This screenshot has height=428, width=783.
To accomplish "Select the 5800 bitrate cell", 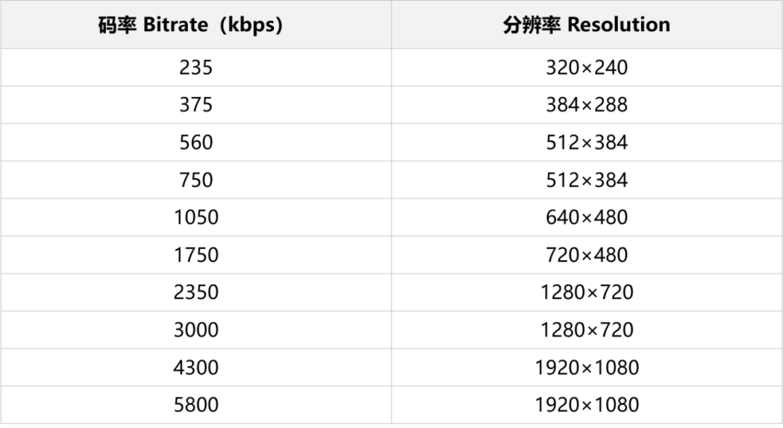I will coord(196,405).
